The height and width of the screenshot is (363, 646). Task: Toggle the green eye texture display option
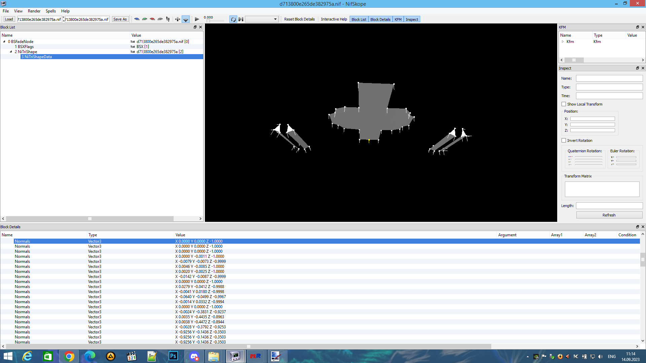pos(144,19)
